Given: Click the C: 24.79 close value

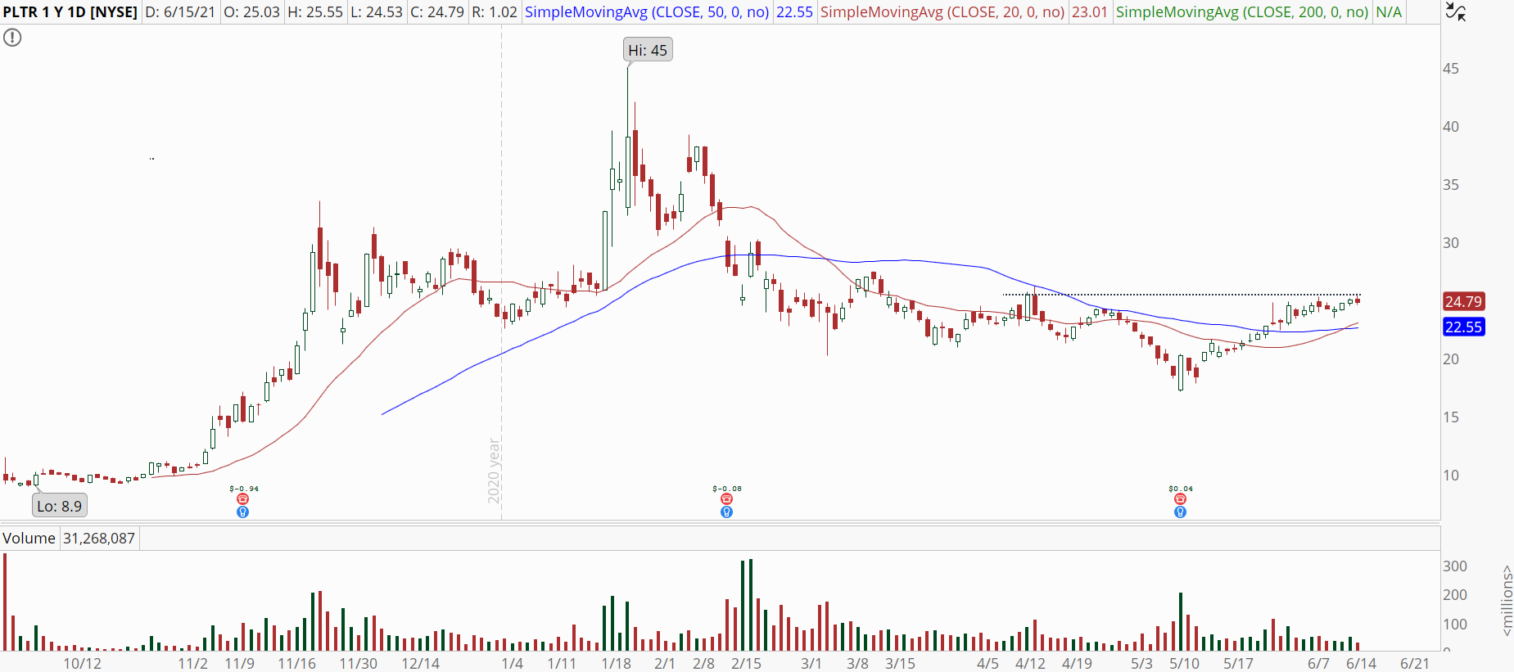Looking at the screenshot, I should [x=437, y=12].
